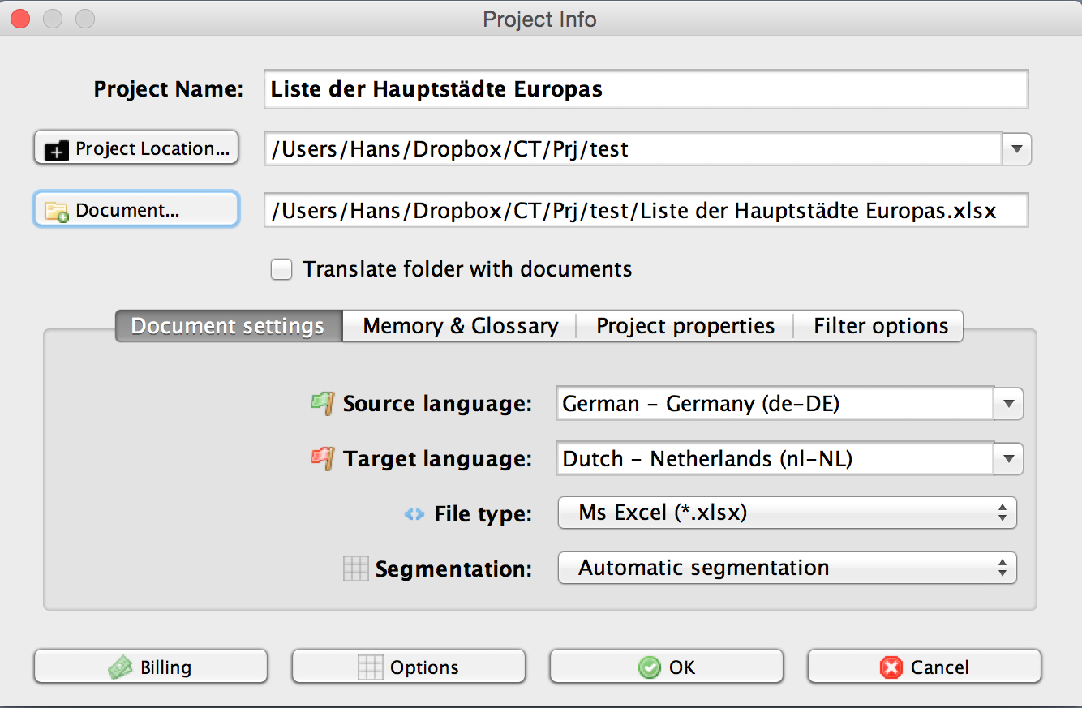Image resolution: width=1082 pixels, height=708 pixels.
Task: Click the red flag Target language icon
Action: click(x=322, y=458)
